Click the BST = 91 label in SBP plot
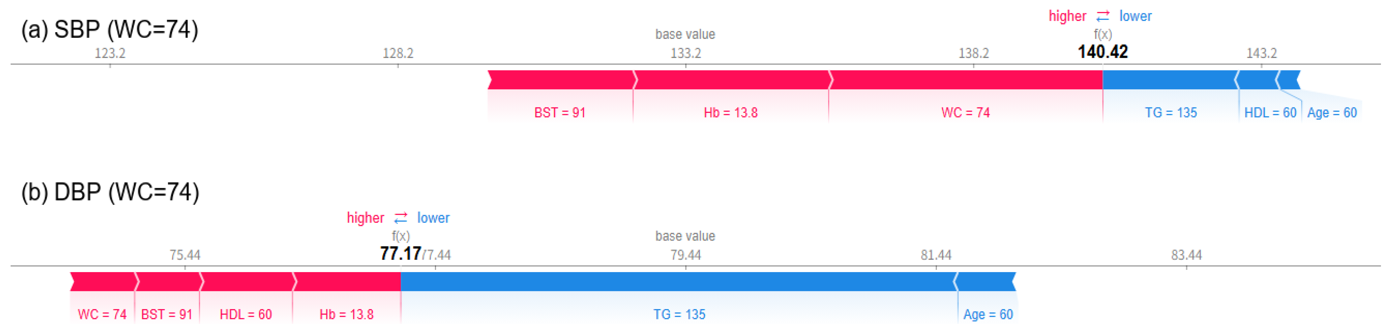Screen dimensions: 1389x330 560,113
